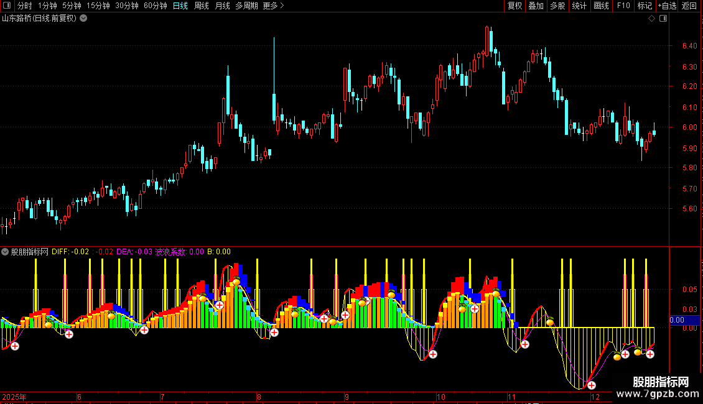Select the 60分钟 period

[156, 6]
